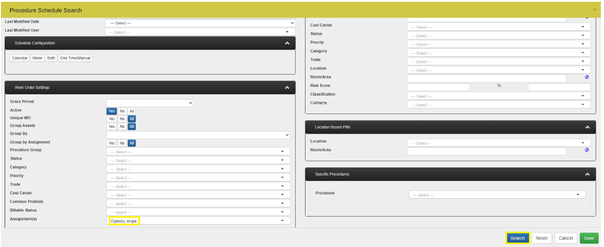Collapse the Schedule Configuration panel chevron
The width and height of the screenshot is (604, 247).
pos(287,43)
